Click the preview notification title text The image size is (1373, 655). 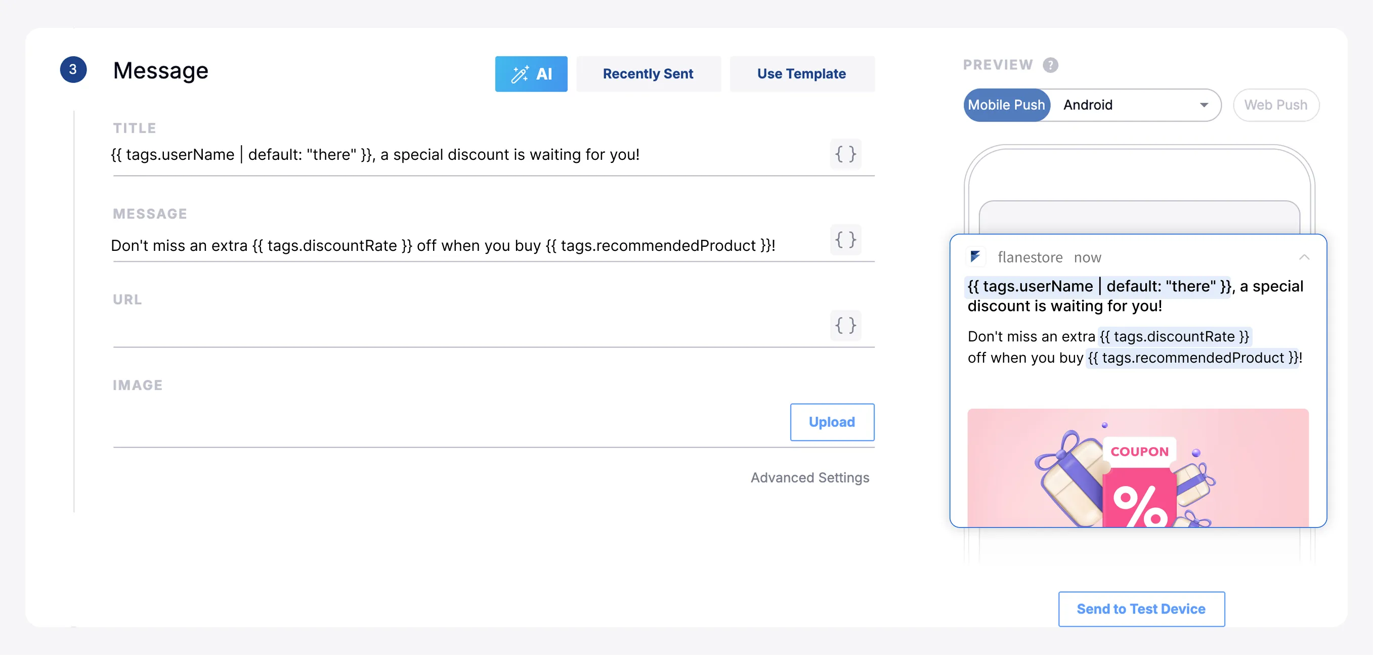tap(1135, 296)
